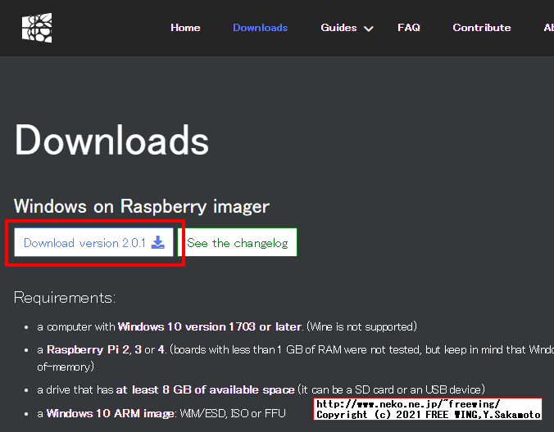The image size is (554, 432).
Task: Open the Guides menu
Action: (338, 28)
